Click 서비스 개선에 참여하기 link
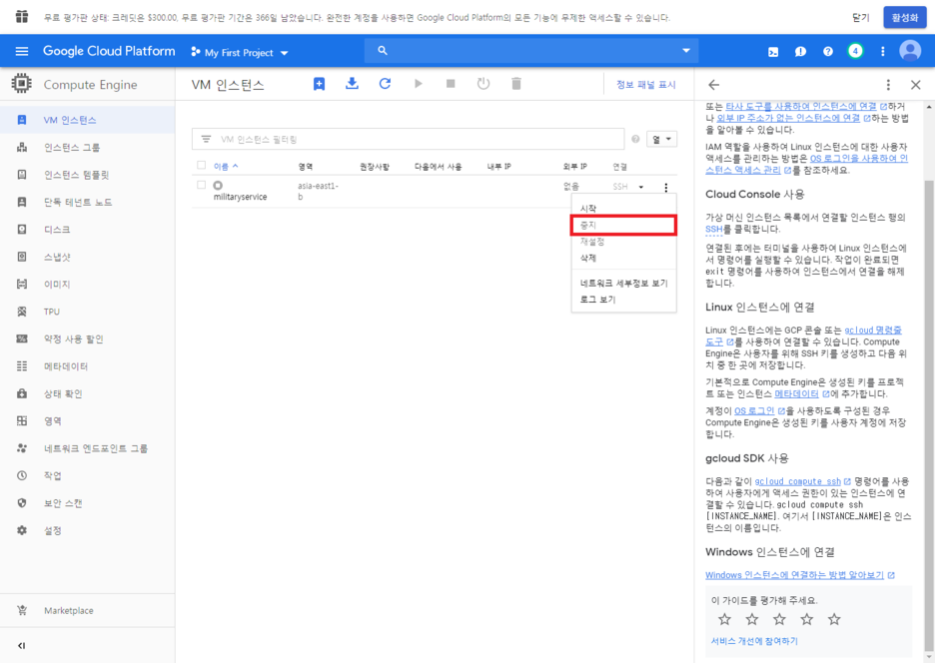 [754, 641]
